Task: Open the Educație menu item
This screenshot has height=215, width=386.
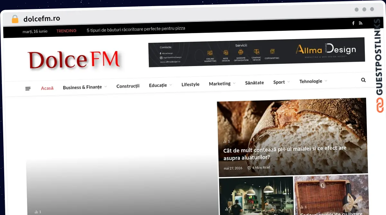Action: [158, 85]
